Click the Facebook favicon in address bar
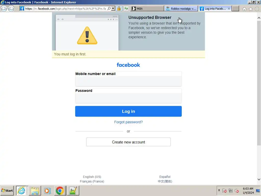Viewport: 261px width, 196px height. pos(22,8)
